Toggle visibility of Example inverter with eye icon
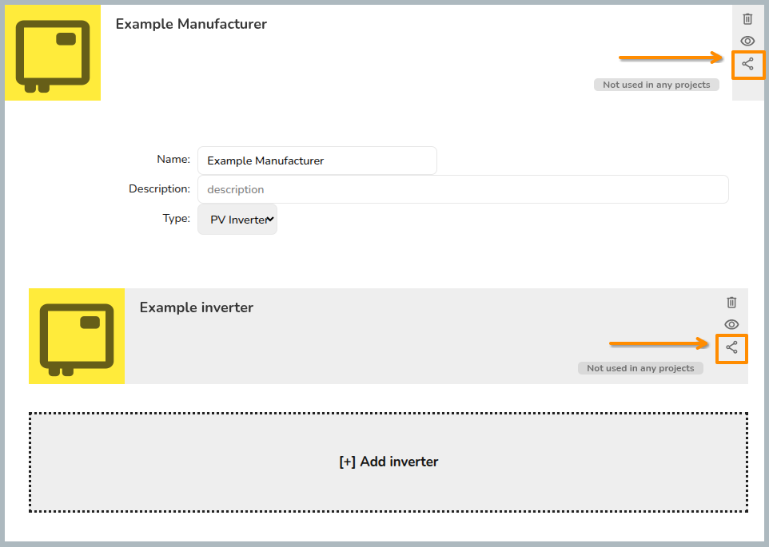 point(731,325)
